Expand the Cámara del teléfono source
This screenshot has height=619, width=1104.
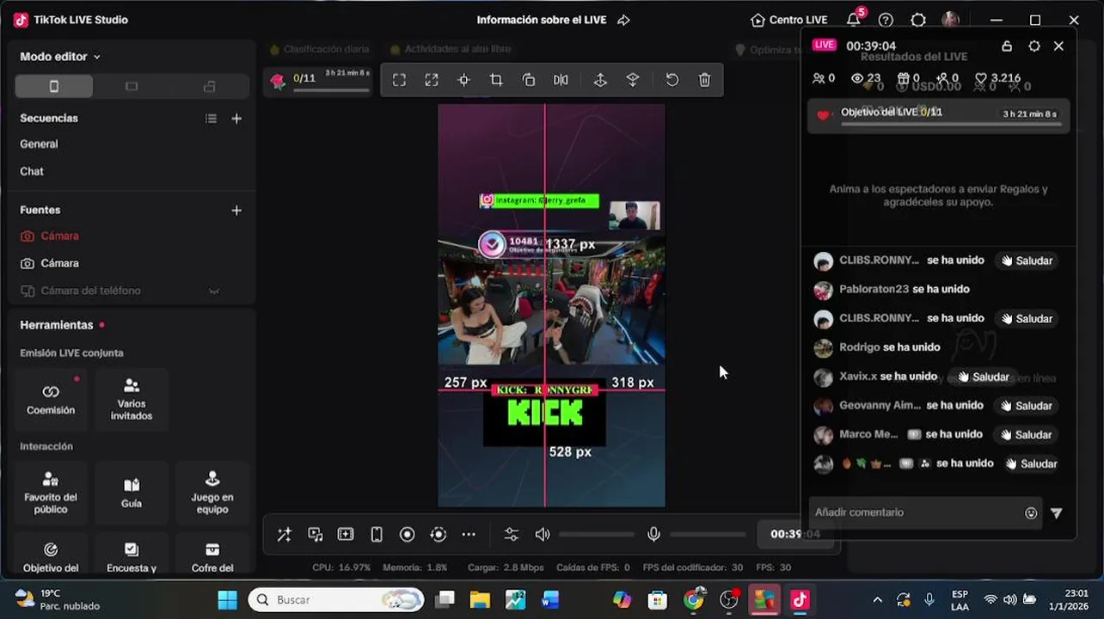coord(214,291)
